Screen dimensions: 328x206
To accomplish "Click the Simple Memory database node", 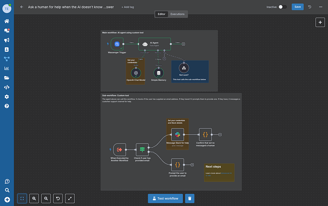I will (159, 73).
